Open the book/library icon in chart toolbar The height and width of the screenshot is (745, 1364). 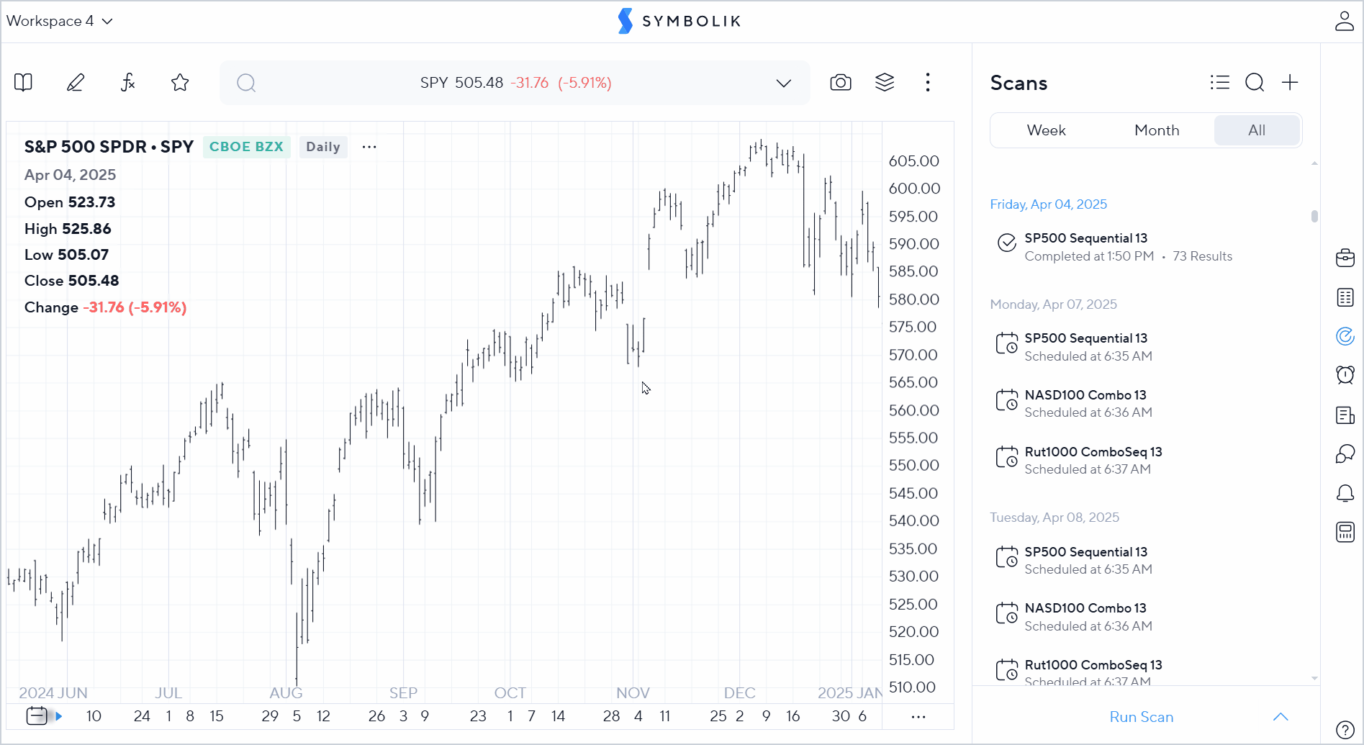click(x=23, y=83)
